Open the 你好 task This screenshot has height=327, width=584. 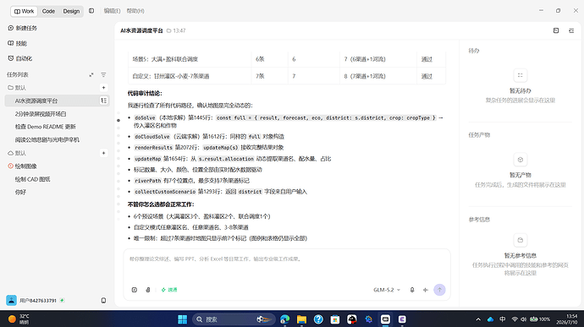pyautogui.click(x=20, y=193)
